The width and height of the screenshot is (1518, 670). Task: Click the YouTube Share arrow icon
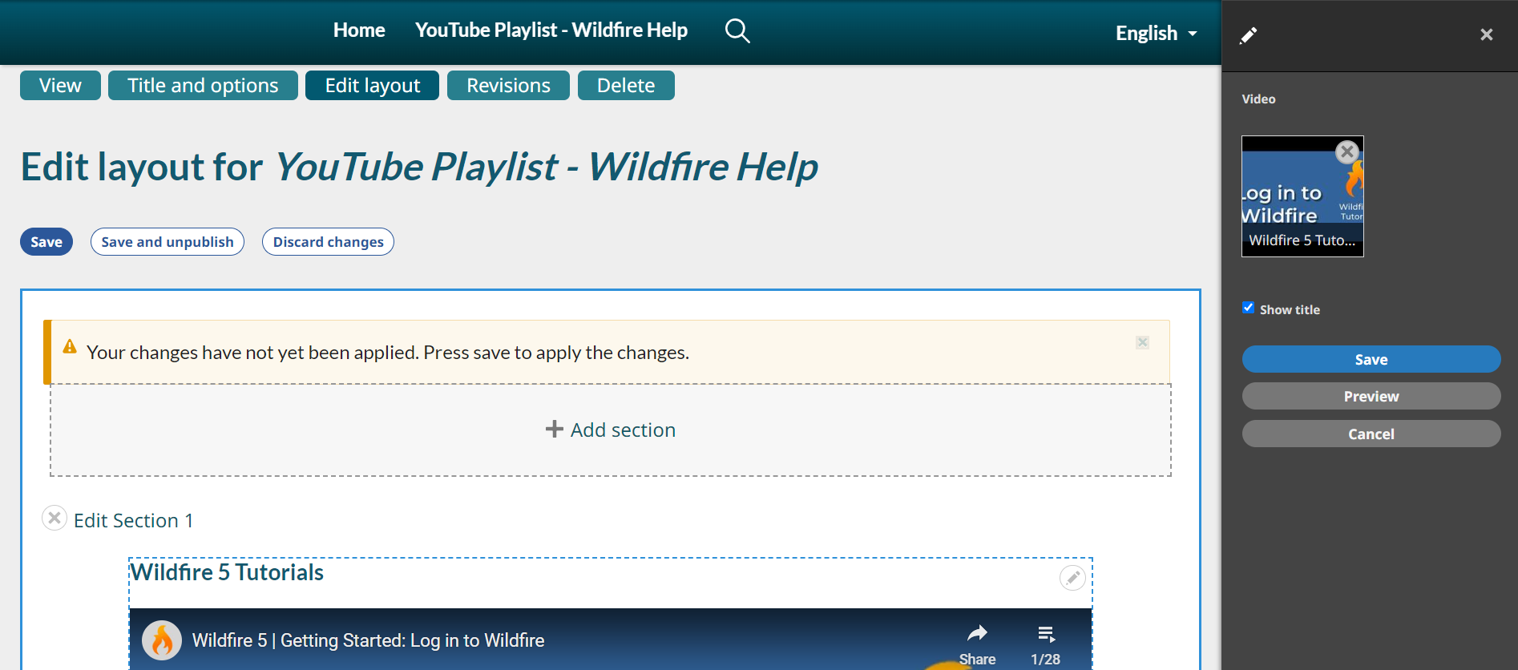click(977, 634)
